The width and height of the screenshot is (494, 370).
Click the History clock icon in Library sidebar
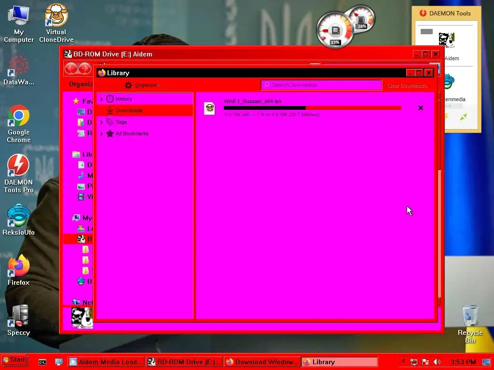click(110, 99)
